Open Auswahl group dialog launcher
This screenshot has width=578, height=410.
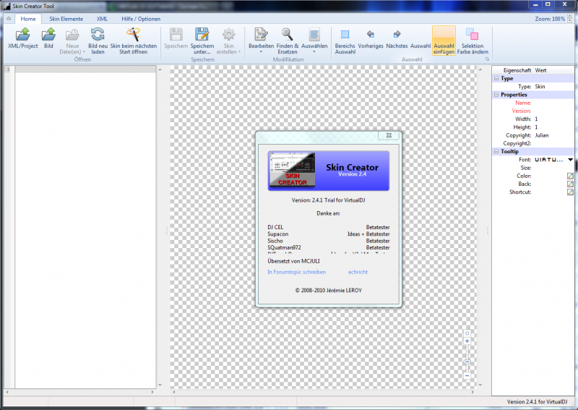(x=487, y=59)
